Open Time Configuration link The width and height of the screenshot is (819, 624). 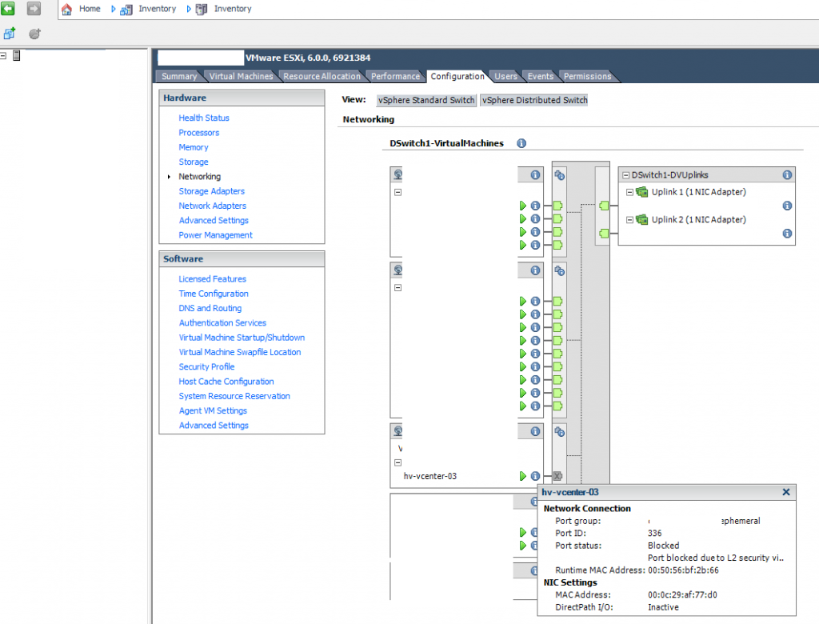coord(213,294)
